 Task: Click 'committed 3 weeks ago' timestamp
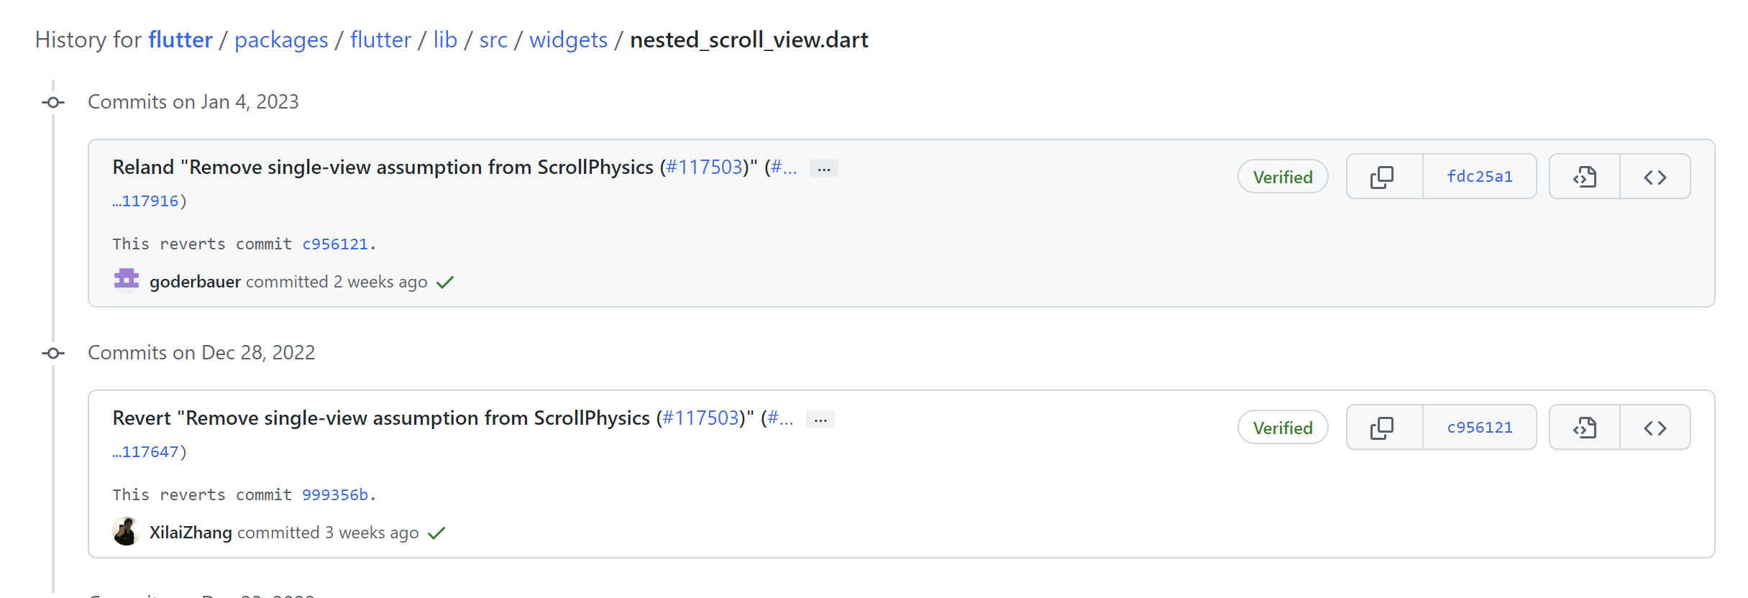click(x=328, y=533)
